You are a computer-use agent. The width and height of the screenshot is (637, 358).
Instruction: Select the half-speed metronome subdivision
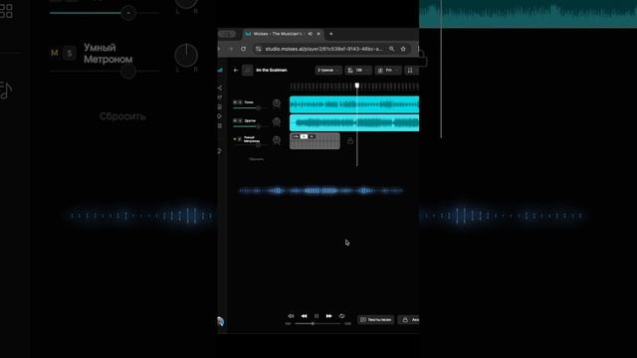point(296,137)
